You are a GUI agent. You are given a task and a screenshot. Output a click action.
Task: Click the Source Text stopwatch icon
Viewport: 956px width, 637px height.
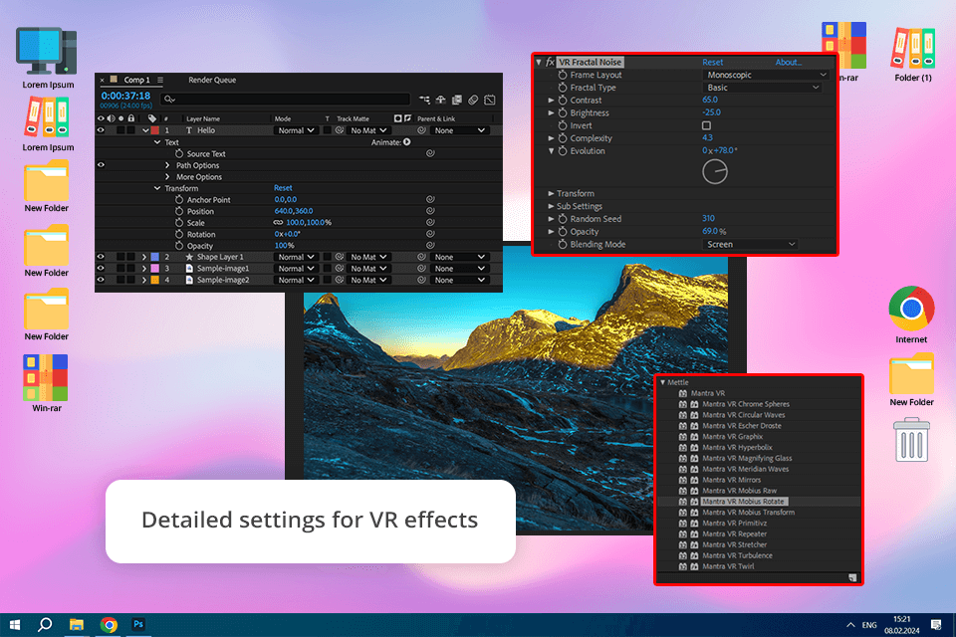coord(179,153)
